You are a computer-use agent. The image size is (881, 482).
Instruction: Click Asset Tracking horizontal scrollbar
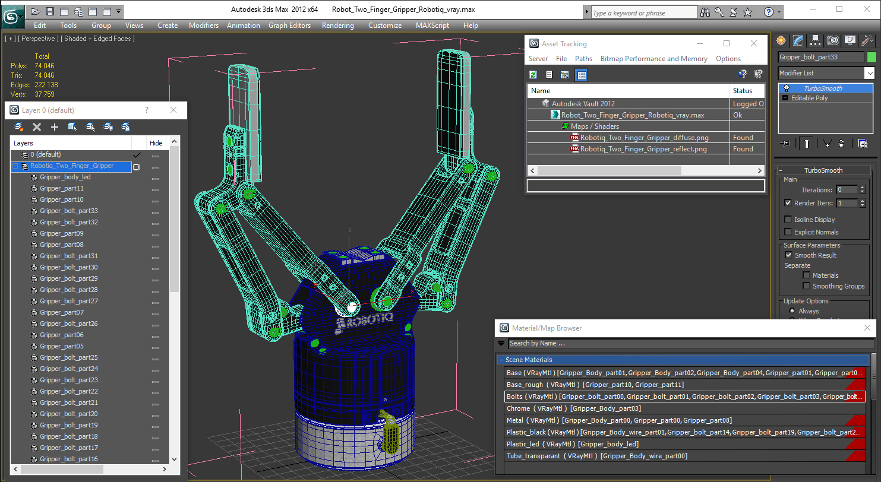tap(609, 170)
